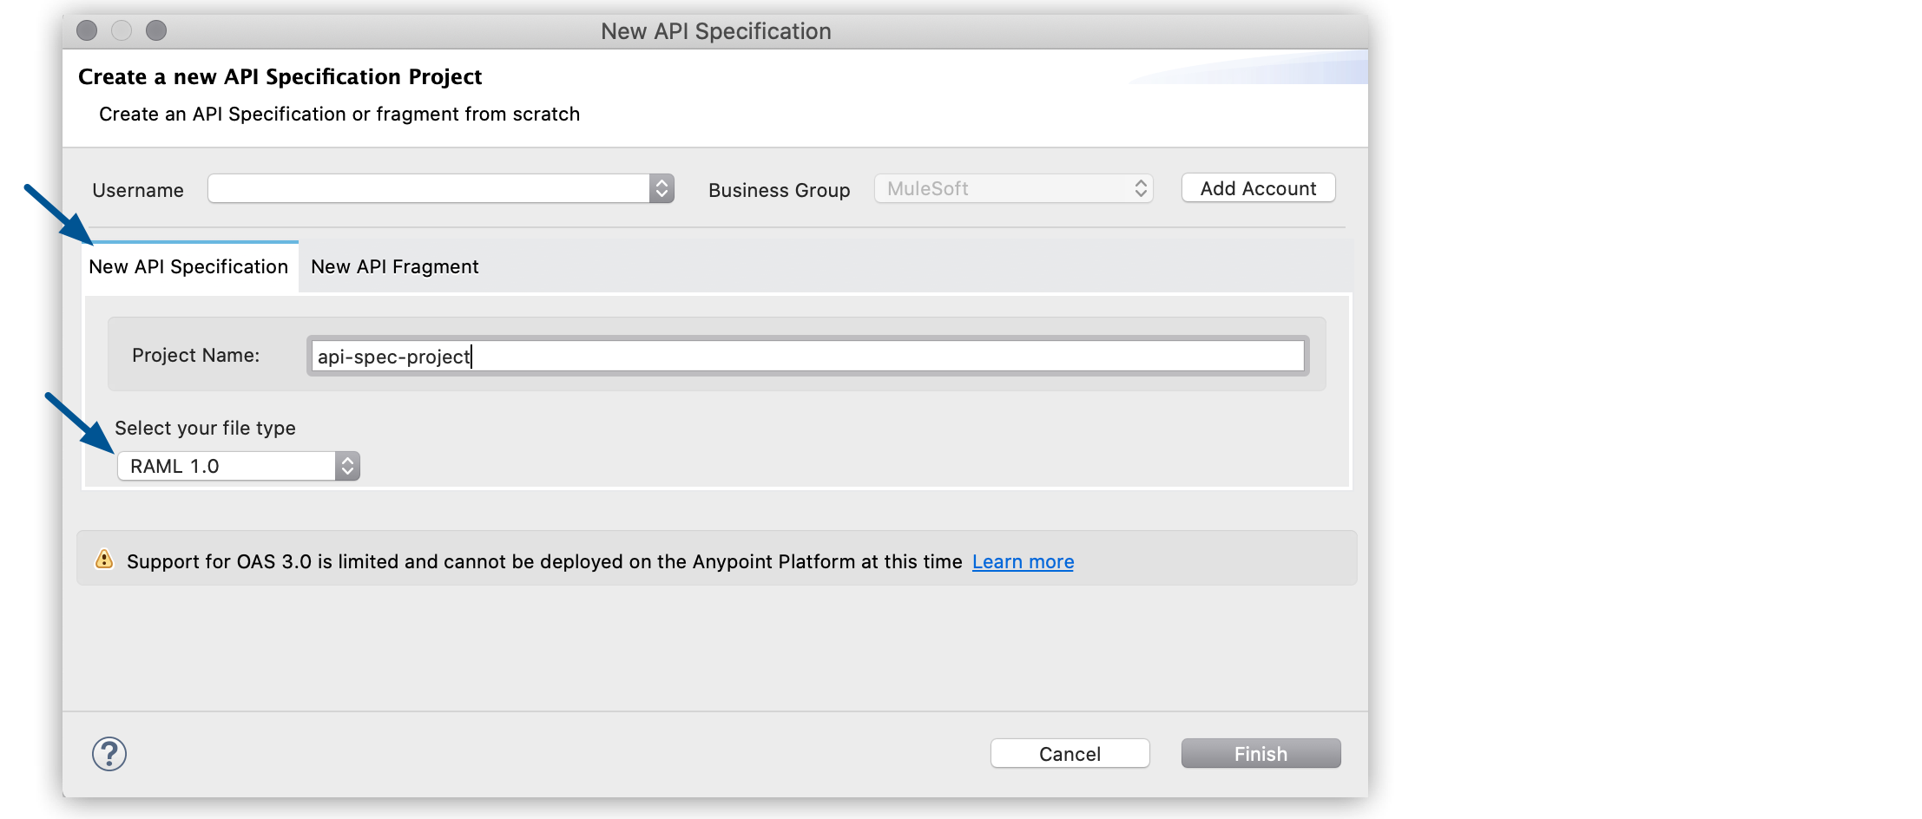Open the Learn more link about OAS 3.0
1922x819 pixels.
[x=1023, y=561]
